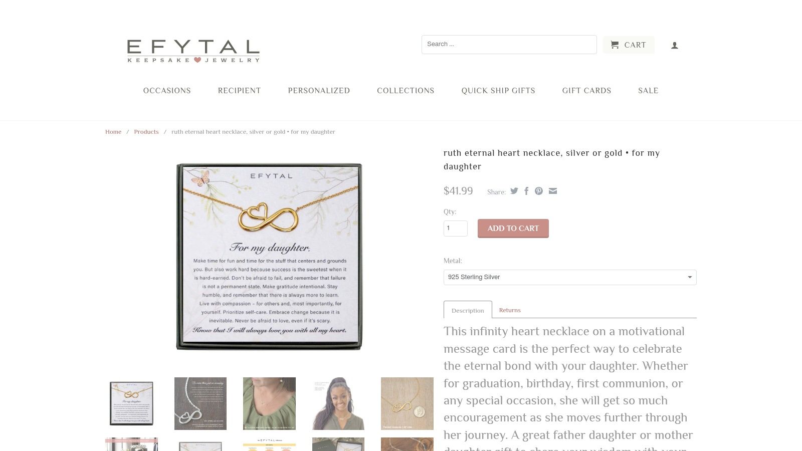Share product via email icon
The height and width of the screenshot is (451, 802).
[553, 191]
